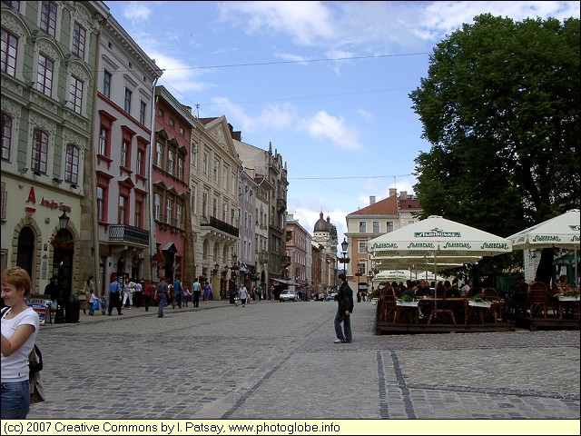Click the 'I. Patsay' author name
Viewport: 581px width, 436px height.
[x=200, y=428]
